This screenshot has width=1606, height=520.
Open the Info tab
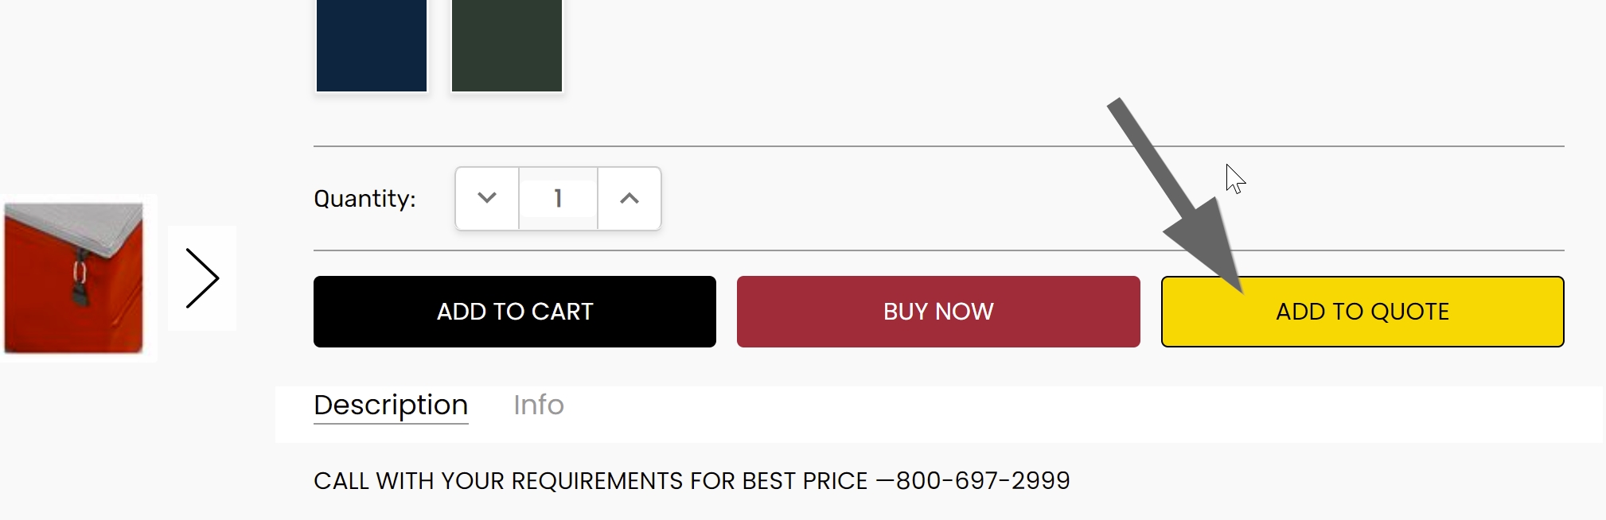coord(539,406)
